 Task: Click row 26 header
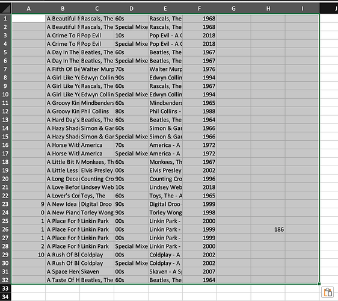pos(5,229)
